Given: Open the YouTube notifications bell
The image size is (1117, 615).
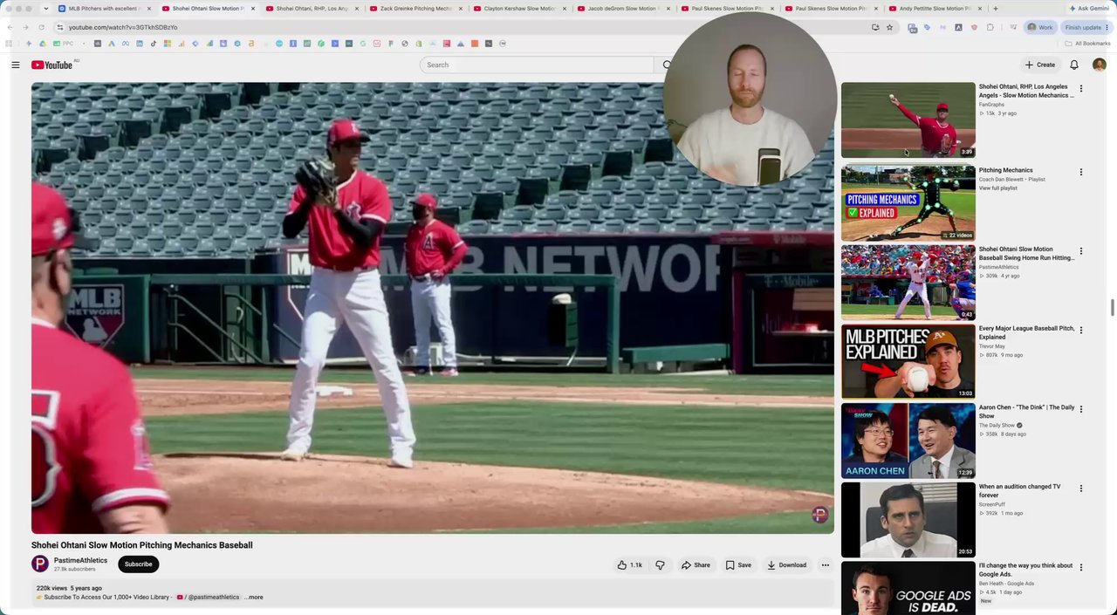Looking at the screenshot, I should (1074, 65).
